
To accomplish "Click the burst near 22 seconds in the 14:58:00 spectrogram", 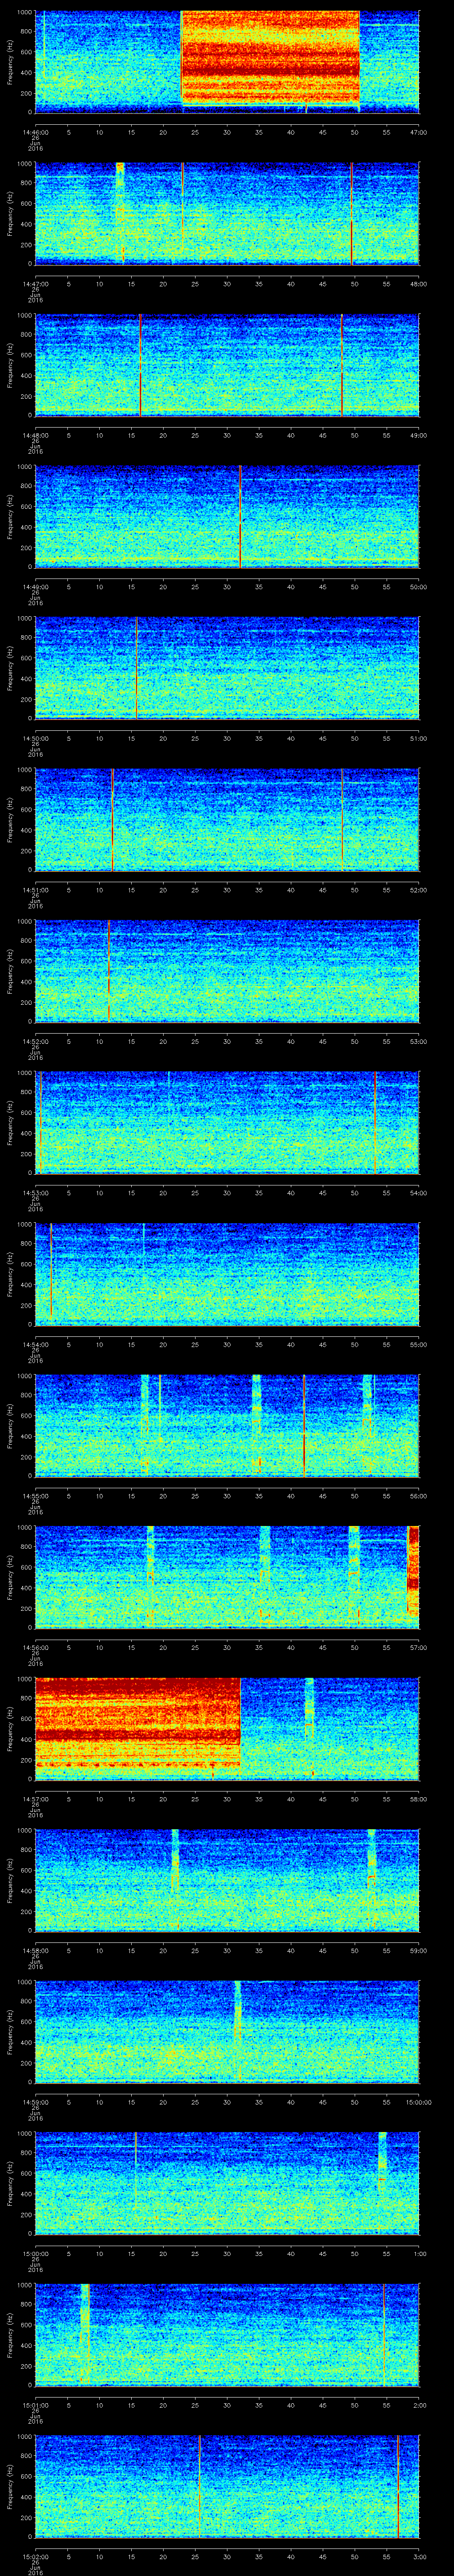I will [x=176, y=1880].
